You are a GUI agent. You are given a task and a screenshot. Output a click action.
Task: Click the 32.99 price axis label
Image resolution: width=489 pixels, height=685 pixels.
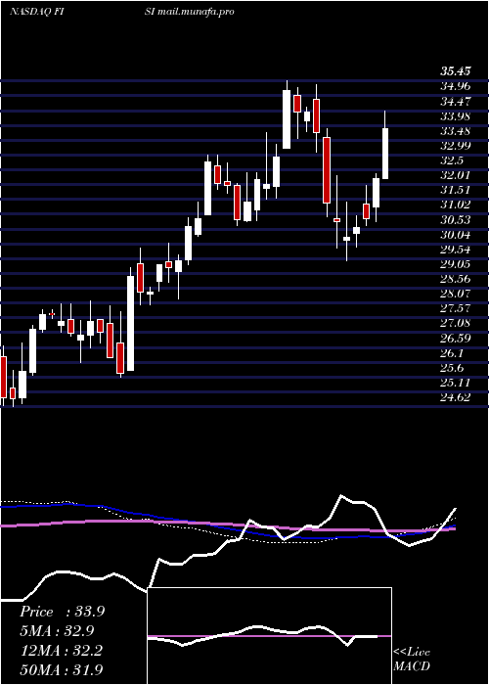coord(457,146)
